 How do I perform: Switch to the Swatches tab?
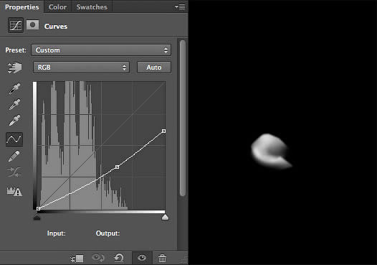pyautogui.click(x=92, y=7)
